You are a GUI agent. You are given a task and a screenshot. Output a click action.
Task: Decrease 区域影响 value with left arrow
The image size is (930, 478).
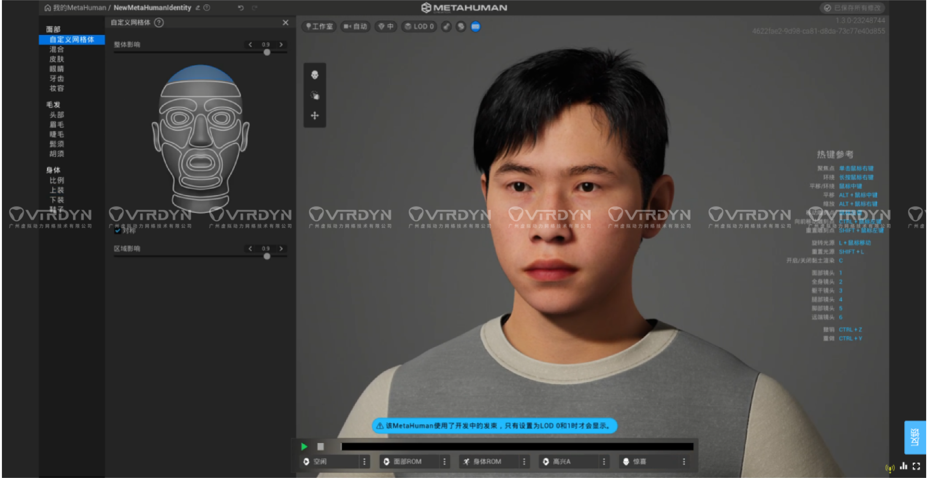pyautogui.click(x=250, y=249)
